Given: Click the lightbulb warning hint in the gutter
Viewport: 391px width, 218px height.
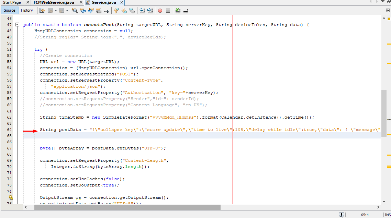Looking at the screenshot, I should [11, 197].
